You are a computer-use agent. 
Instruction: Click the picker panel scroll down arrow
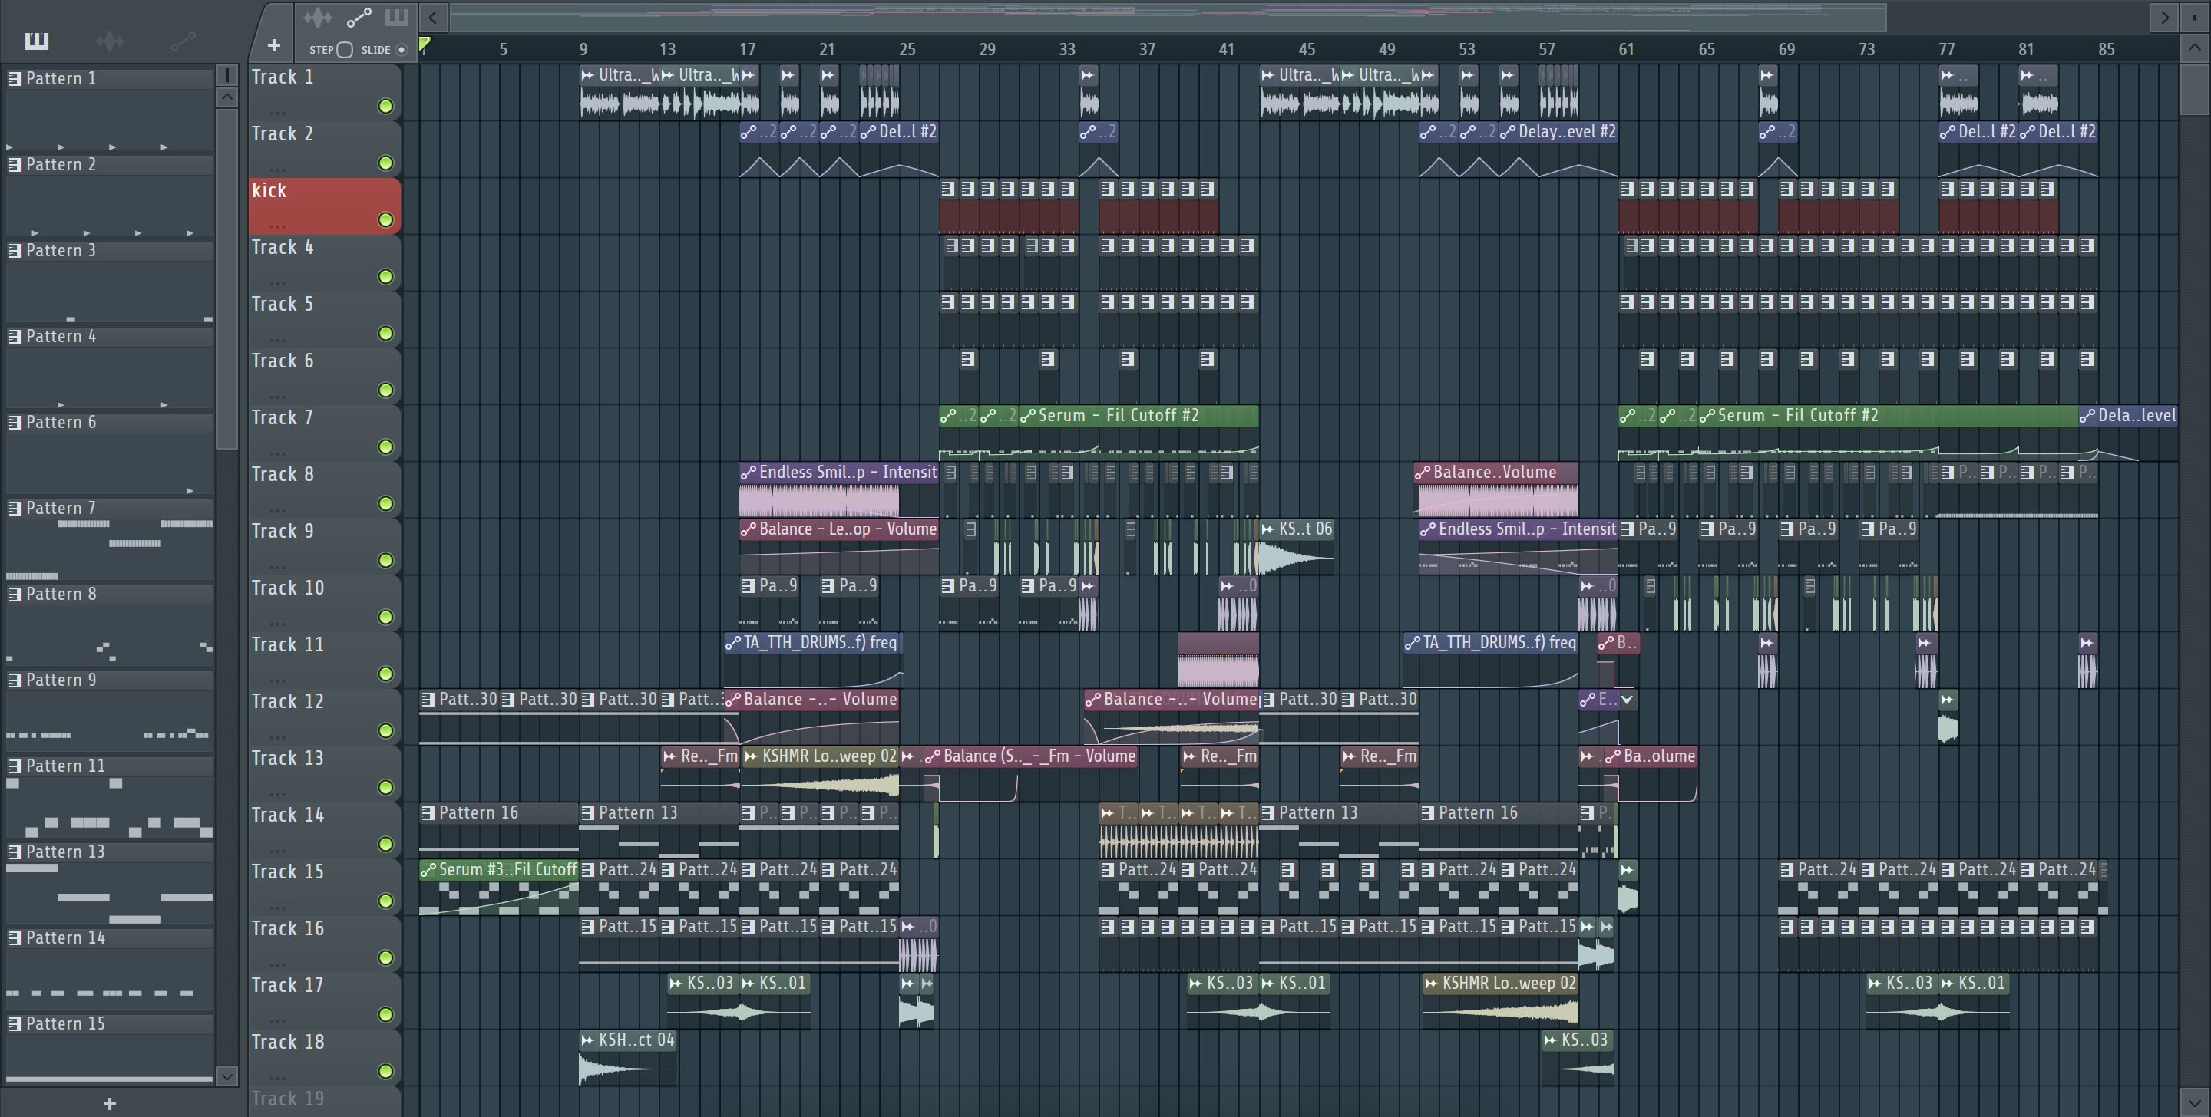[226, 1076]
